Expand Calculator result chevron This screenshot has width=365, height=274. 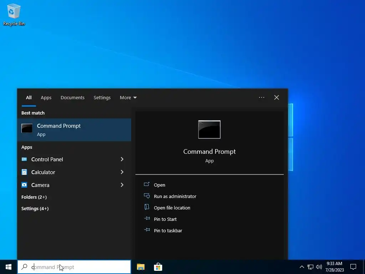coord(122,172)
